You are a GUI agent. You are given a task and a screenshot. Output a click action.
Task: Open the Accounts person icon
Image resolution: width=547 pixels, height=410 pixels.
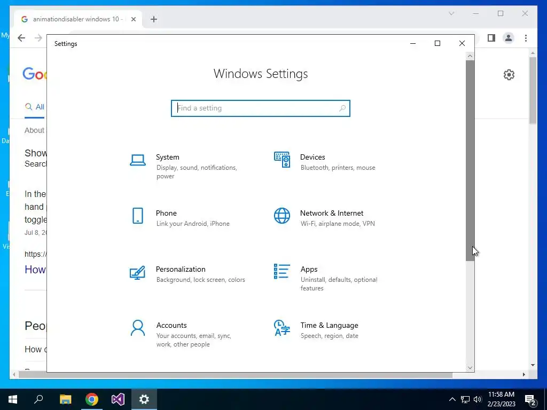(138, 328)
